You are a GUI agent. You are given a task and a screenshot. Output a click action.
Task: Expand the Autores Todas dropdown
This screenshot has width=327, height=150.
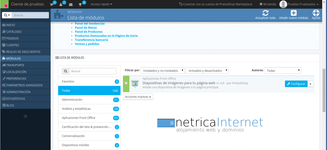click(282, 71)
